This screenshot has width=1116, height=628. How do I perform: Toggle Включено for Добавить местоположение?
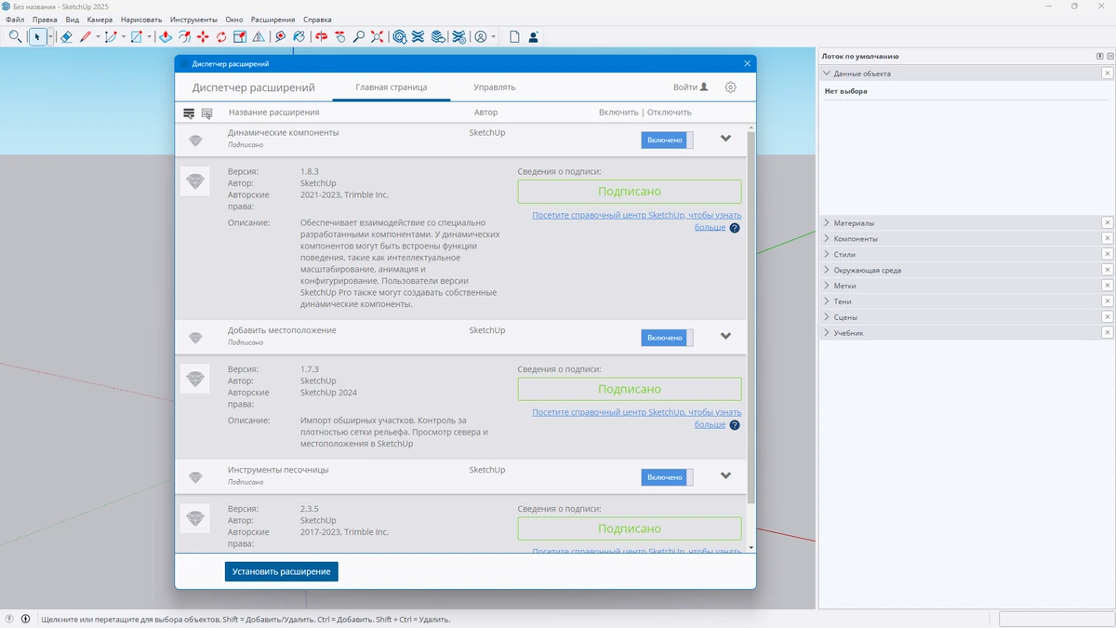pos(667,338)
